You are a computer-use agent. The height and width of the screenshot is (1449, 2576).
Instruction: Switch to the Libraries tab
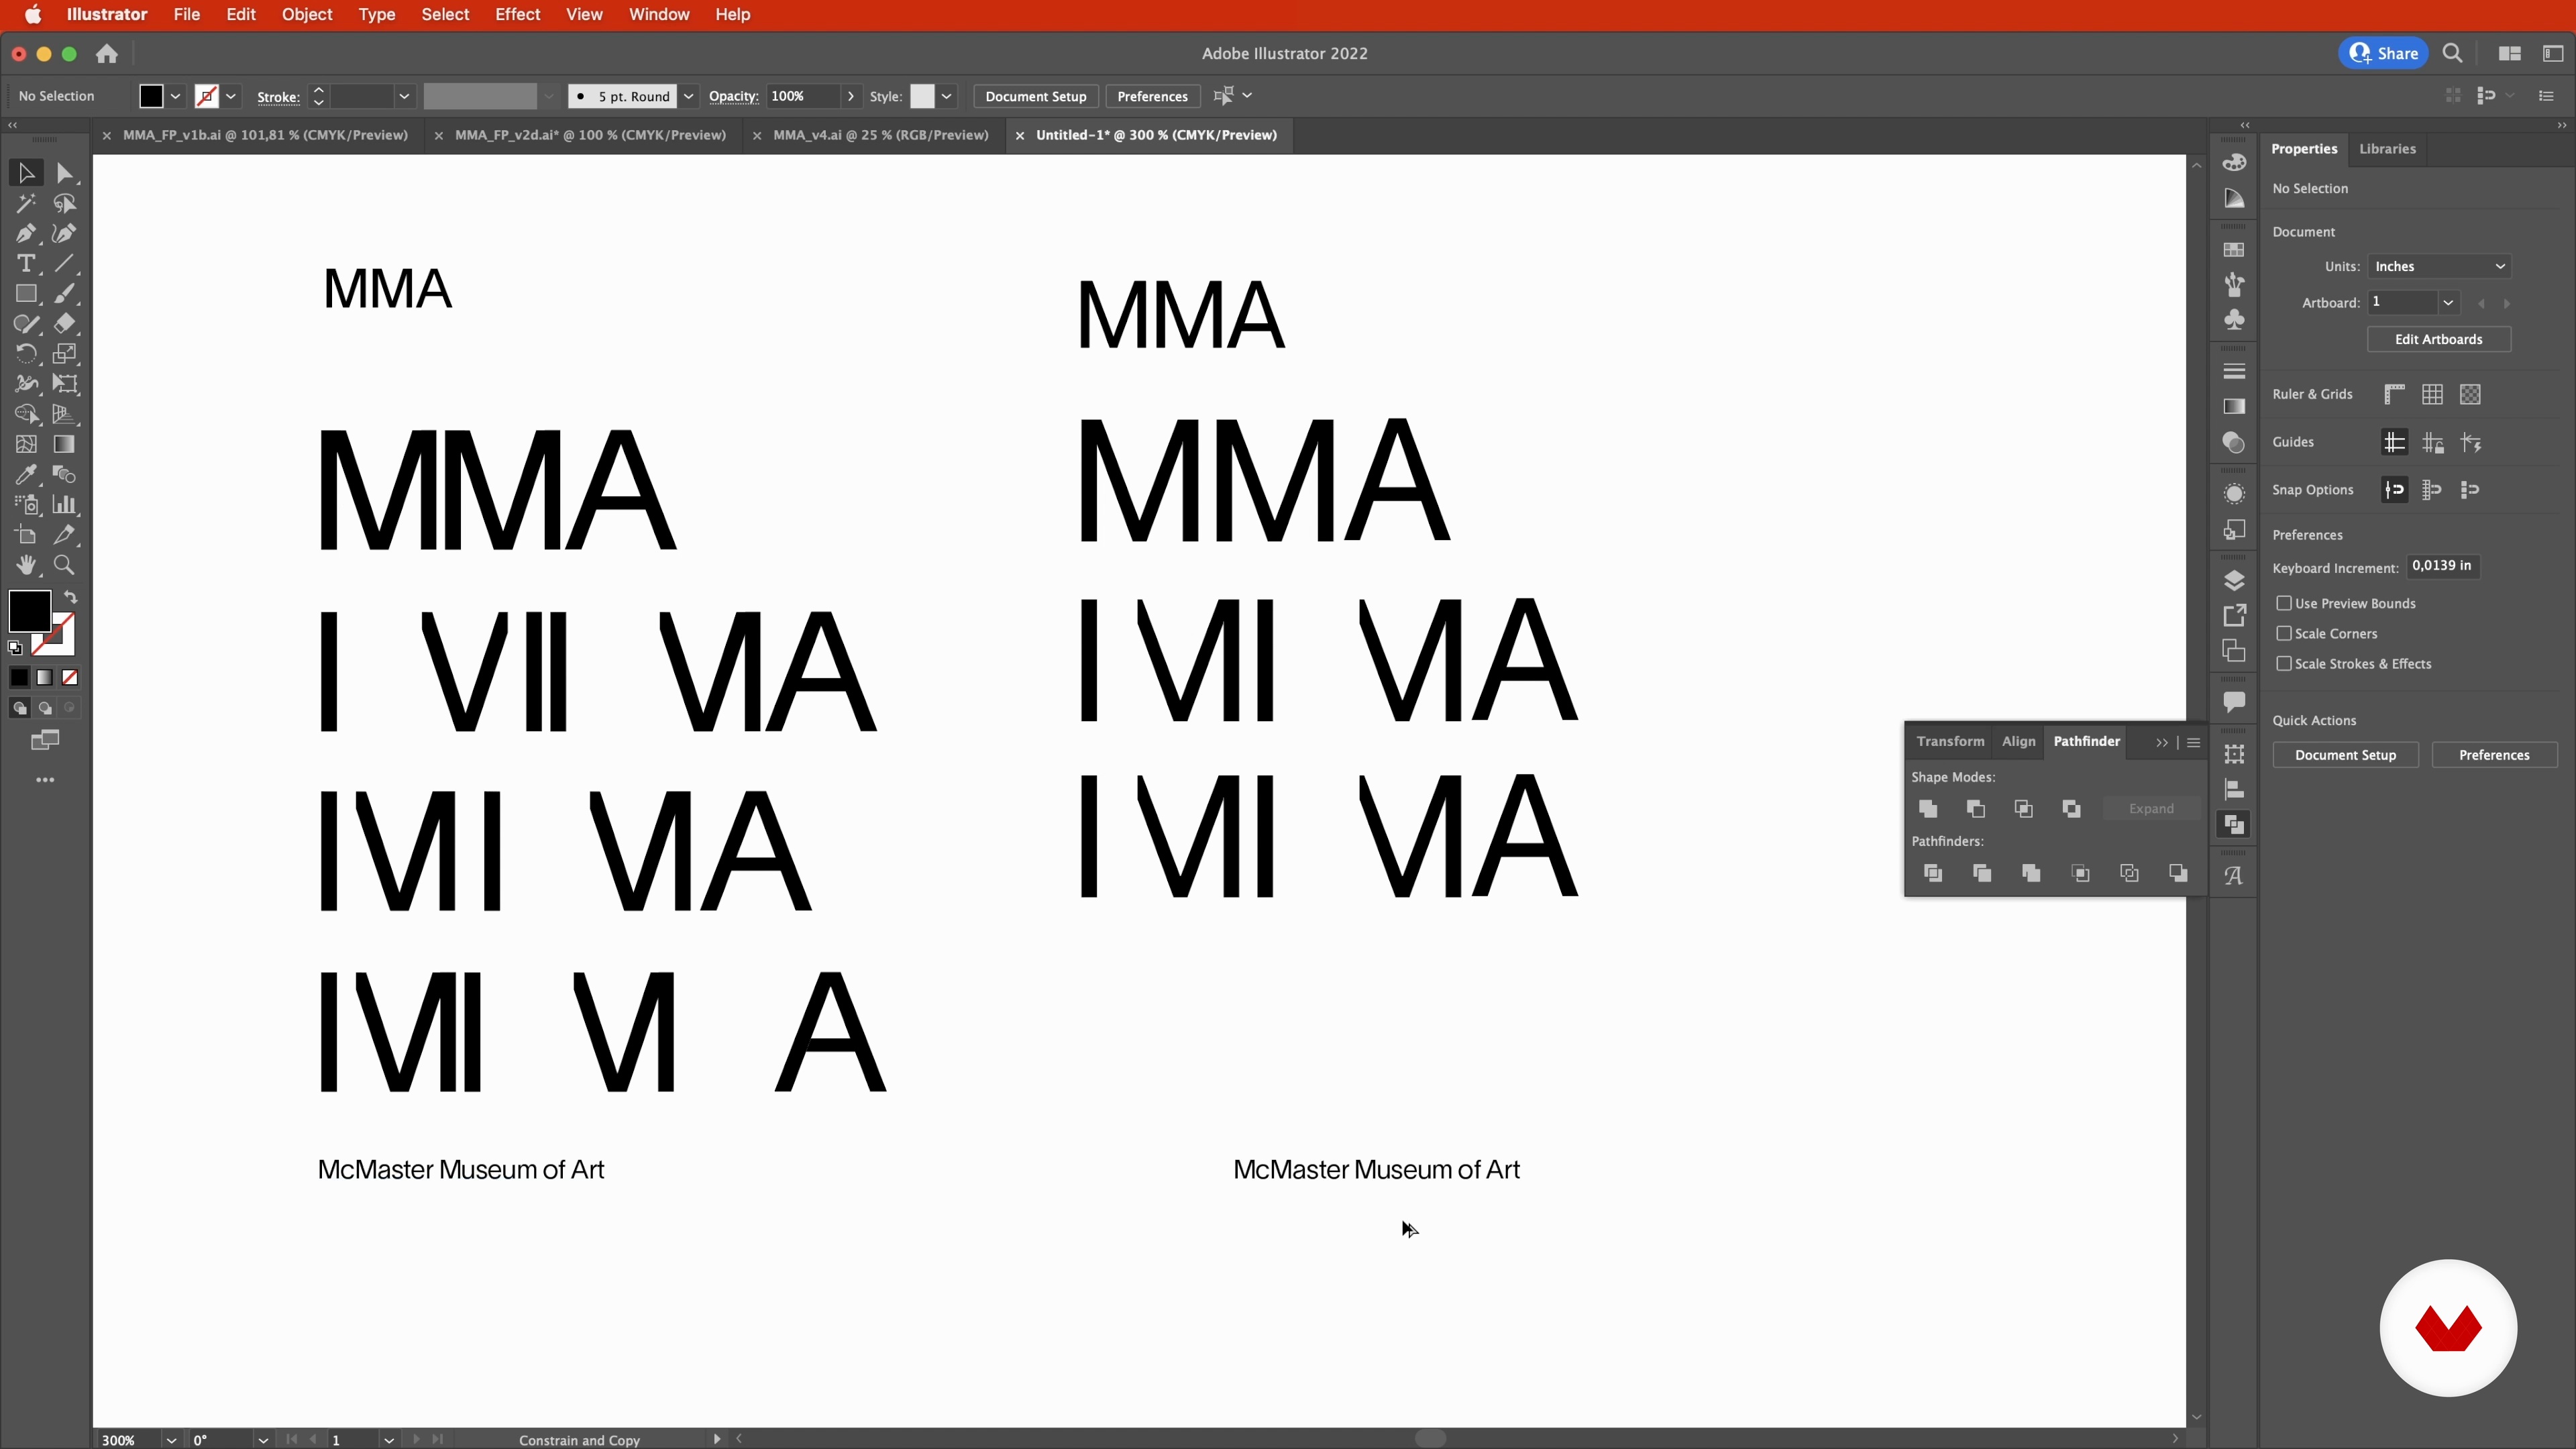pos(2387,149)
